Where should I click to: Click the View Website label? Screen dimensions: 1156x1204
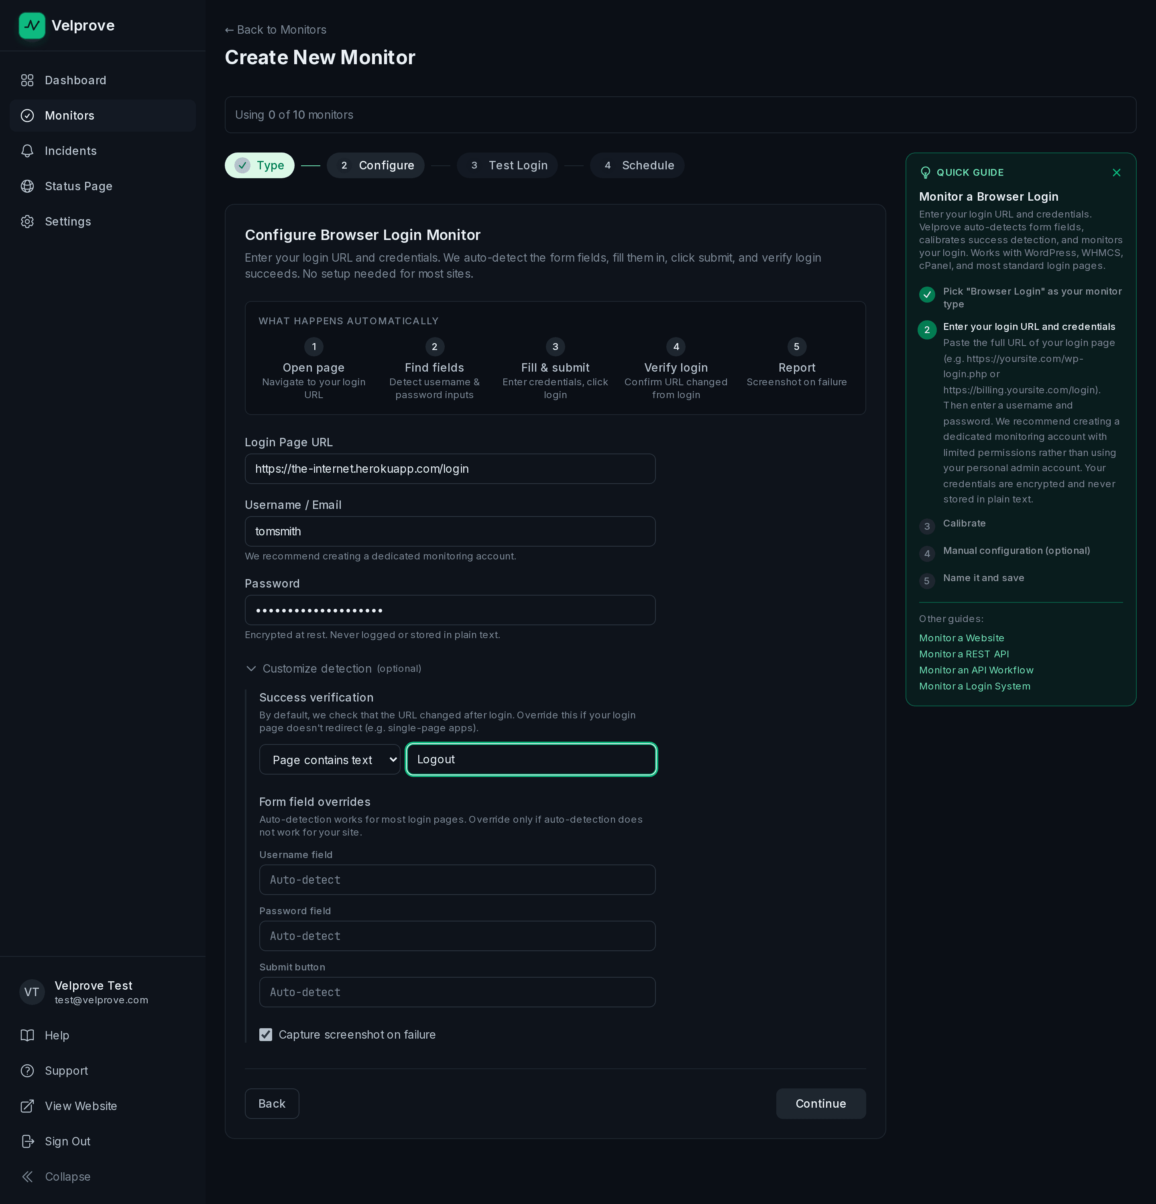pyautogui.click(x=81, y=1106)
